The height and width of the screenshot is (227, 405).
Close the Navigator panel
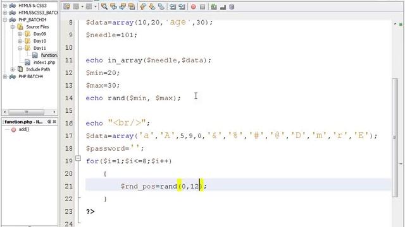[x=54, y=122]
